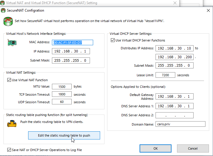Edit the TCP Session Timeout field
This screenshot has height=156, width=213.
(62, 94)
